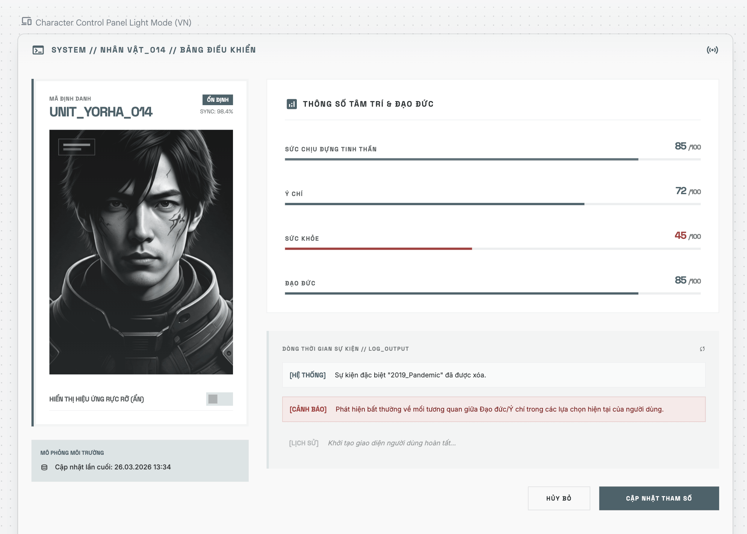Viewport: 747px width, 534px height.
Task: Click the SỨC KHỎE value 45 /100
Action: tap(687, 236)
